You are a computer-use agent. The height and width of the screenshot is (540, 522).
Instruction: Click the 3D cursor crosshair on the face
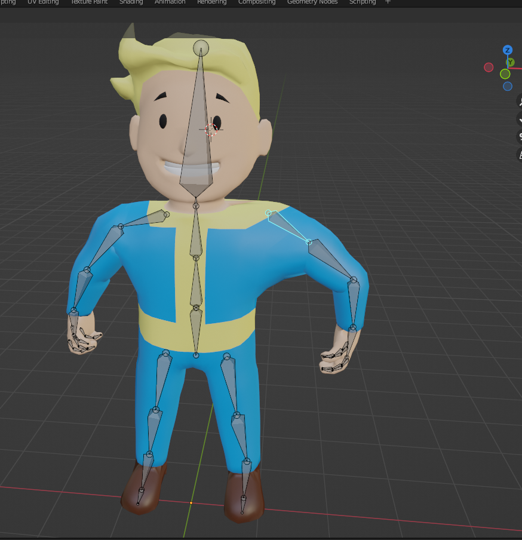(210, 129)
